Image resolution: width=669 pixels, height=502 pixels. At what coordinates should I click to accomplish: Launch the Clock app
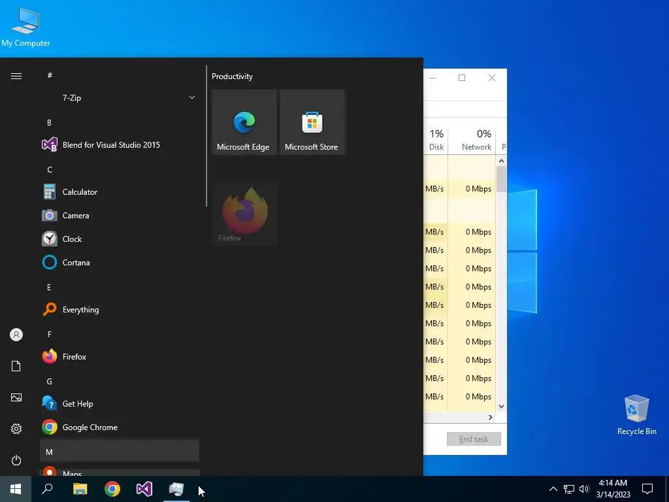pos(120,239)
